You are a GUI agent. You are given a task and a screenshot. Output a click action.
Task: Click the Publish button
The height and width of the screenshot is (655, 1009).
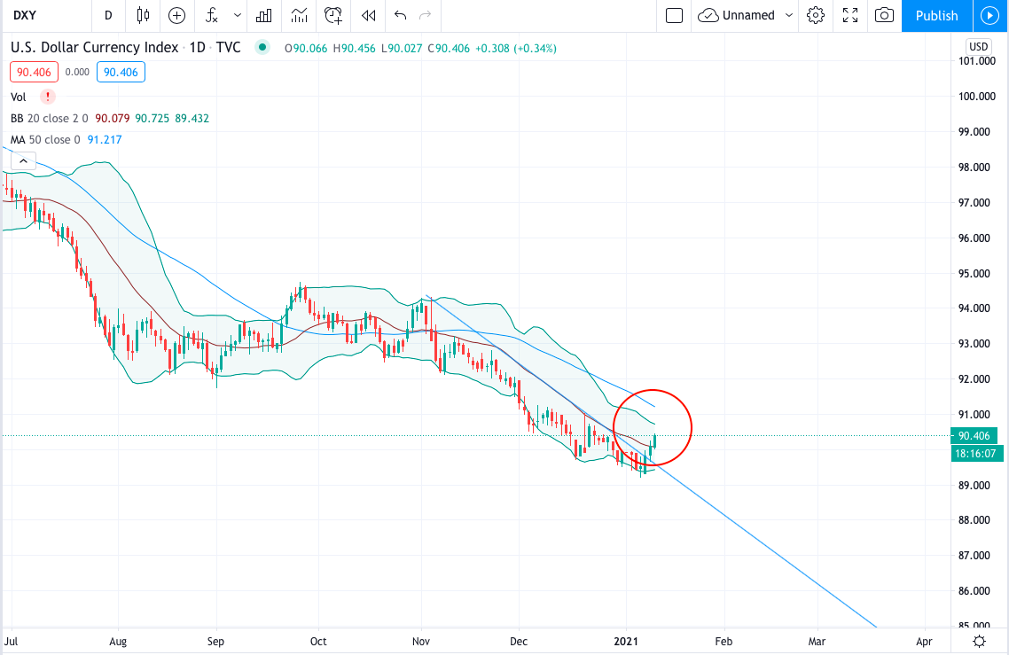click(936, 16)
